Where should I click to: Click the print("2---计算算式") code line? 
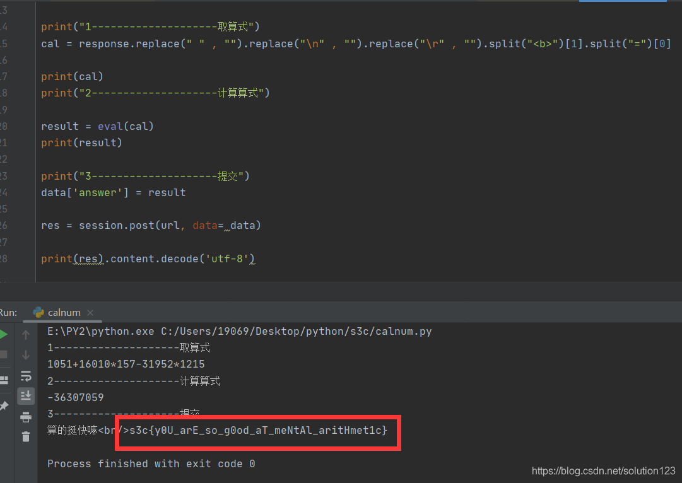155,93
